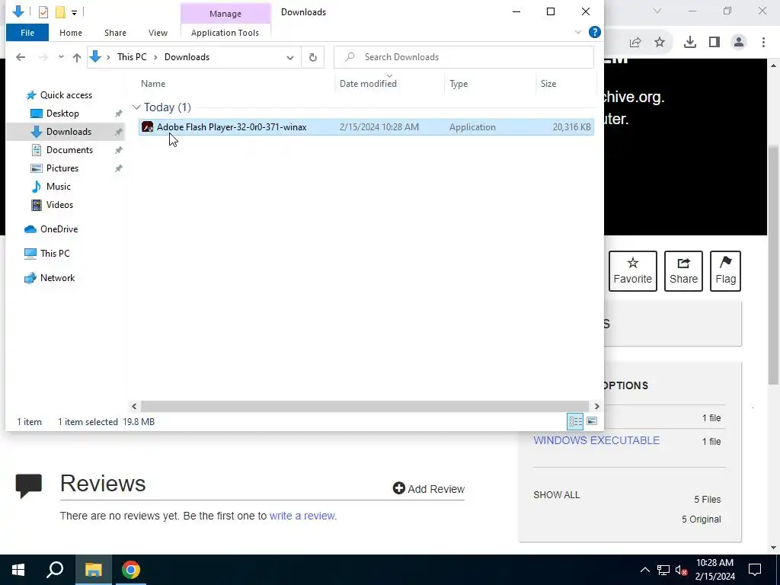The height and width of the screenshot is (585, 780).
Task: Open the Home ribbon tab
Action: [71, 33]
